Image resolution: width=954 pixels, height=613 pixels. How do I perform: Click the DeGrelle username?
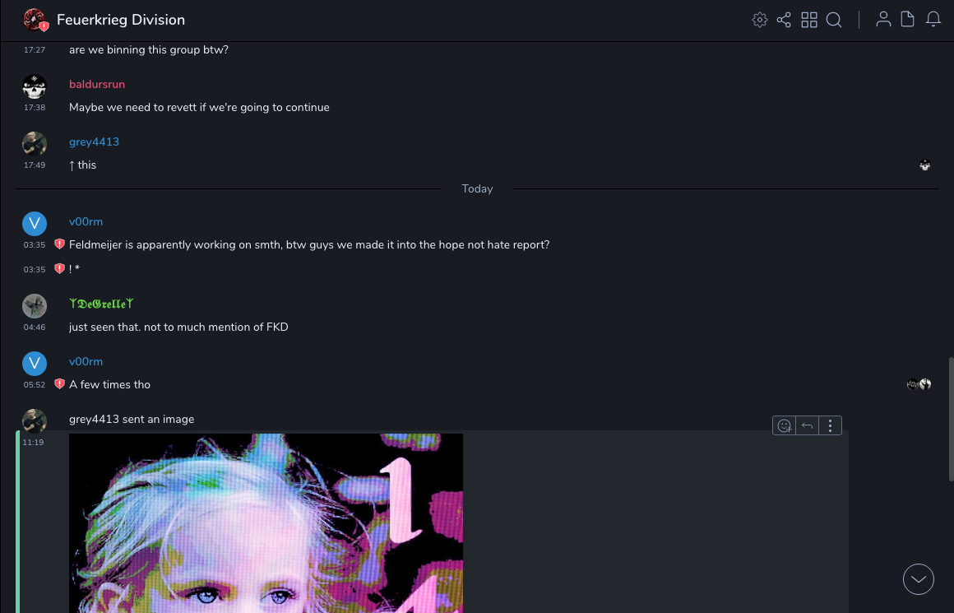point(101,304)
